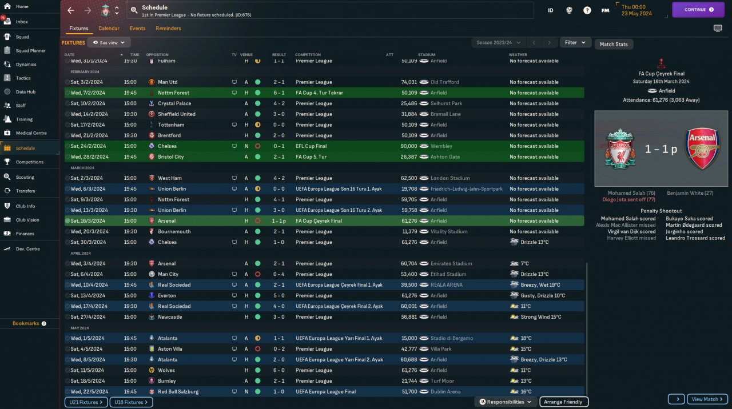Open Squad Planner in the sidebar

(30, 51)
